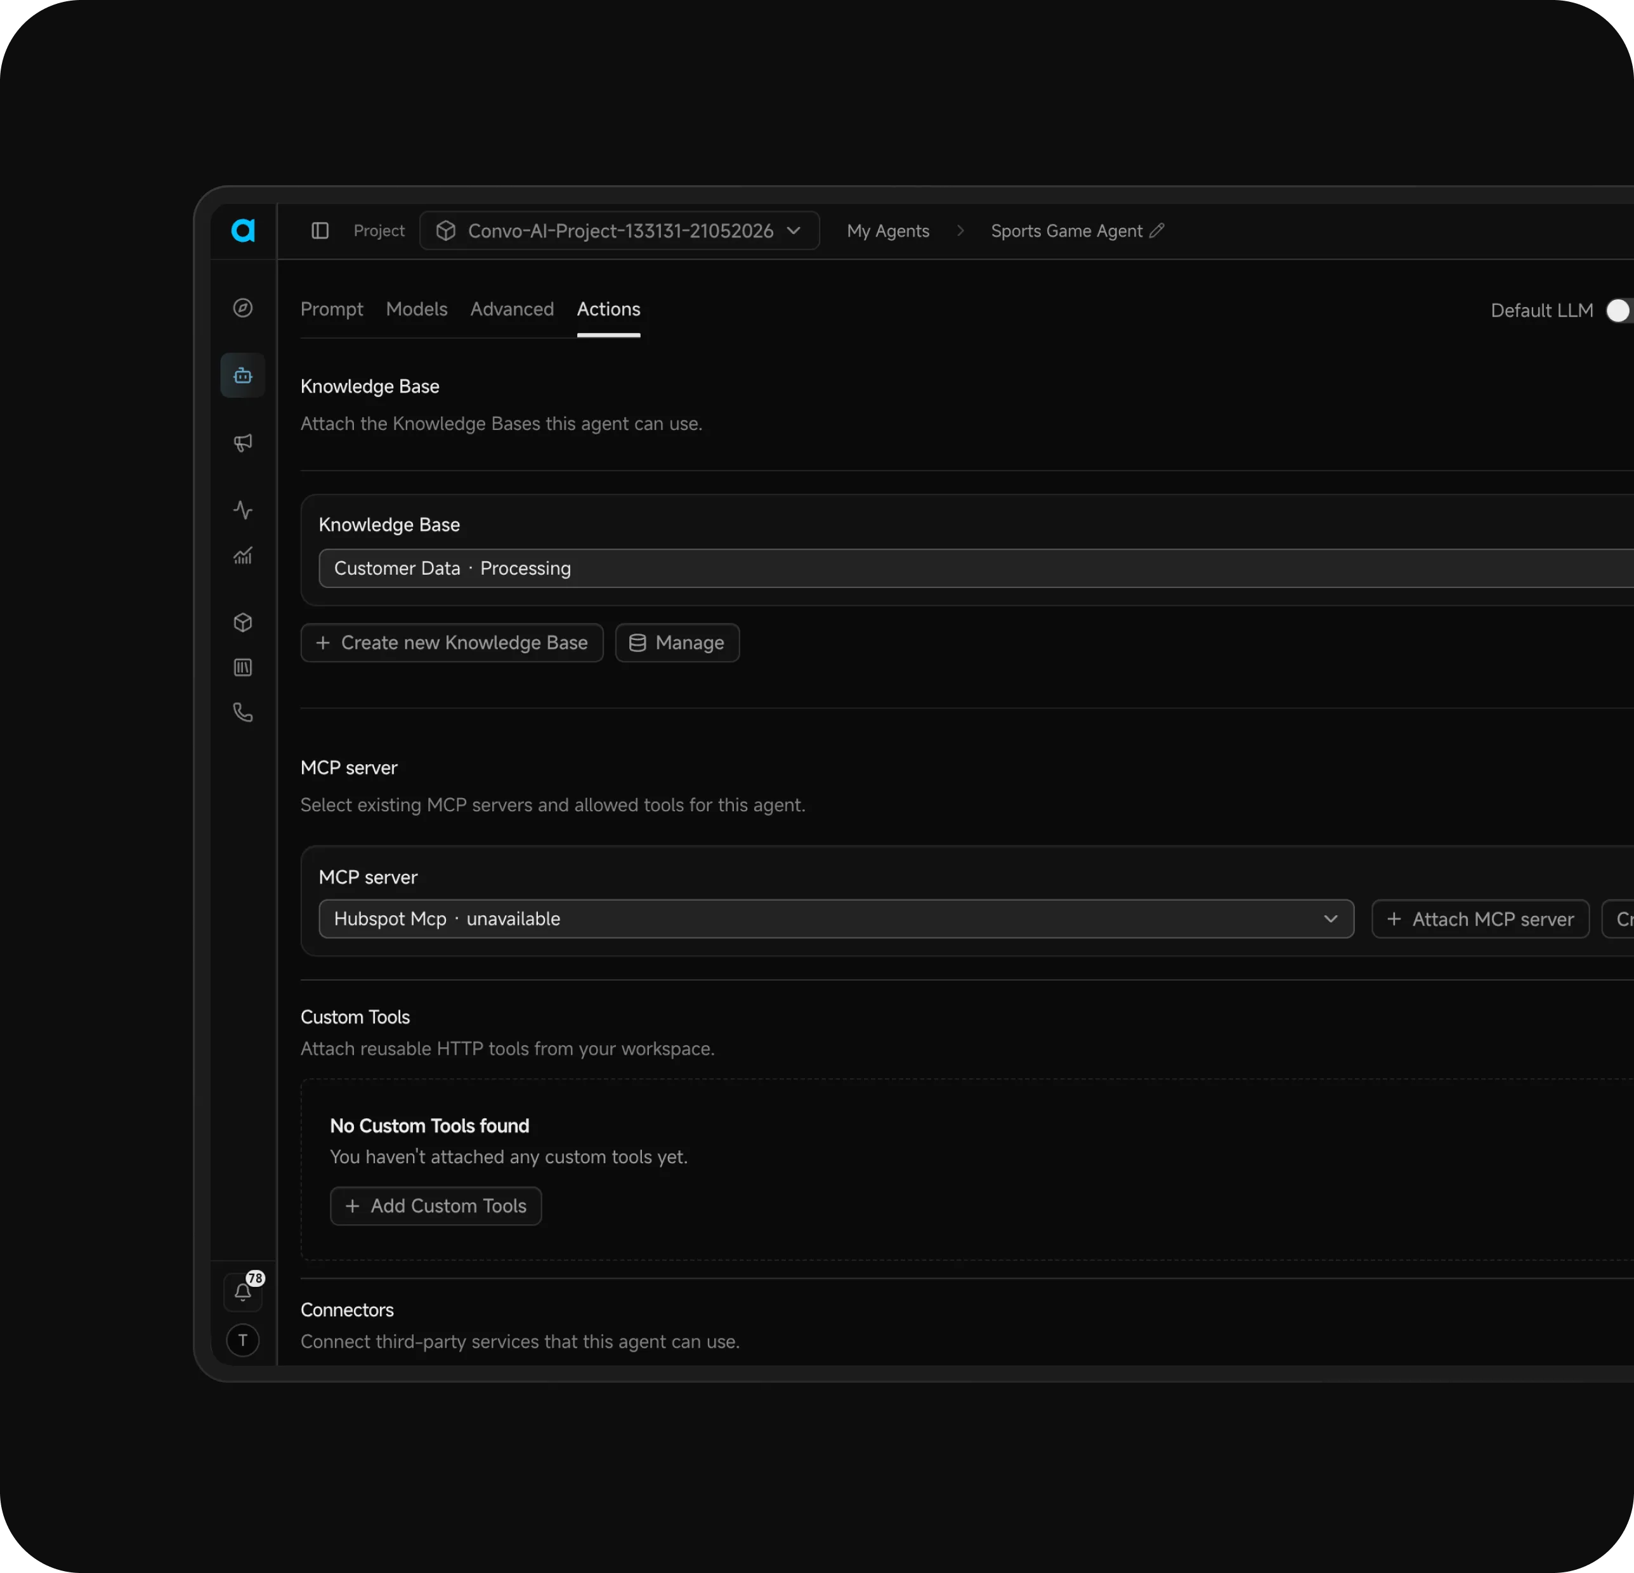Click the Manage knowledge base button

pyautogui.click(x=677, y=643)
